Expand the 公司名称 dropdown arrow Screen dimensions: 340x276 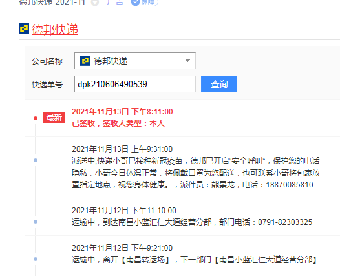[188, 61]
